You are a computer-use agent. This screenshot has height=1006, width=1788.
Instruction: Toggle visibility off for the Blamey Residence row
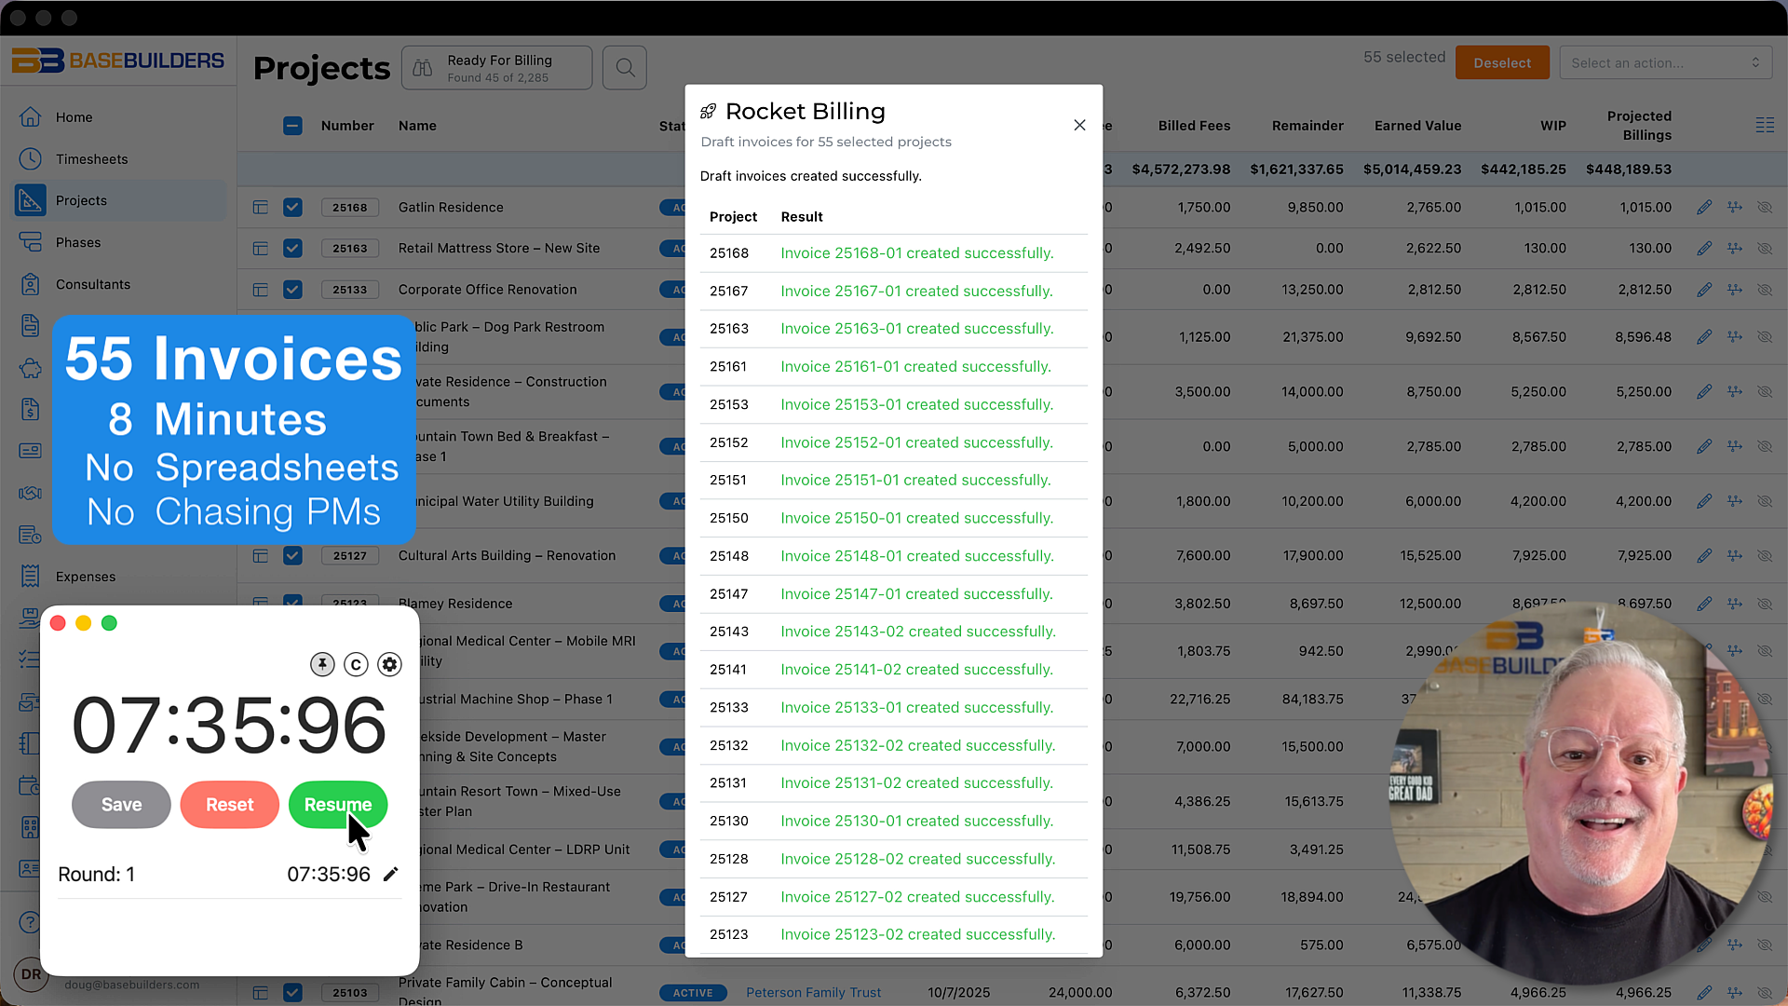tap(1766, 604)
